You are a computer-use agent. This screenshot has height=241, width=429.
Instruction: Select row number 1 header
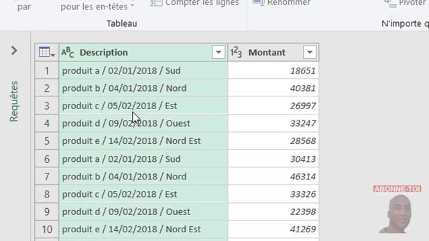pos(47,71)
